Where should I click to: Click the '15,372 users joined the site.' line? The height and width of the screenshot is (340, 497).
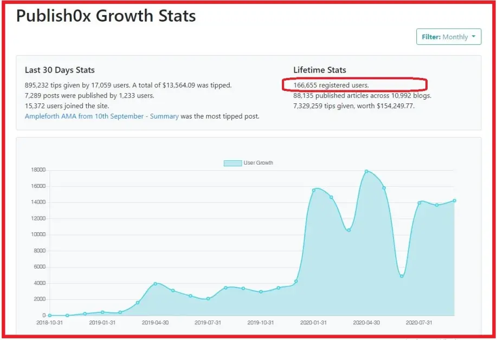click(67, 106)
